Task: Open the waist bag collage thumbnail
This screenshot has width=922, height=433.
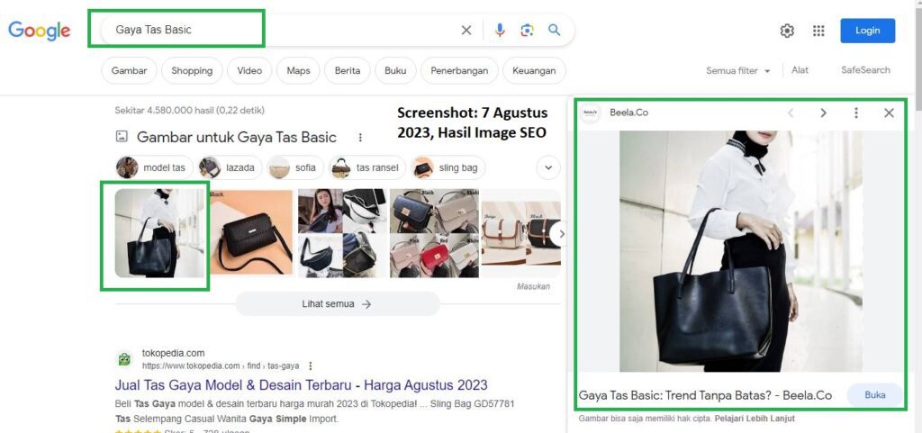Action: point(341,232)
